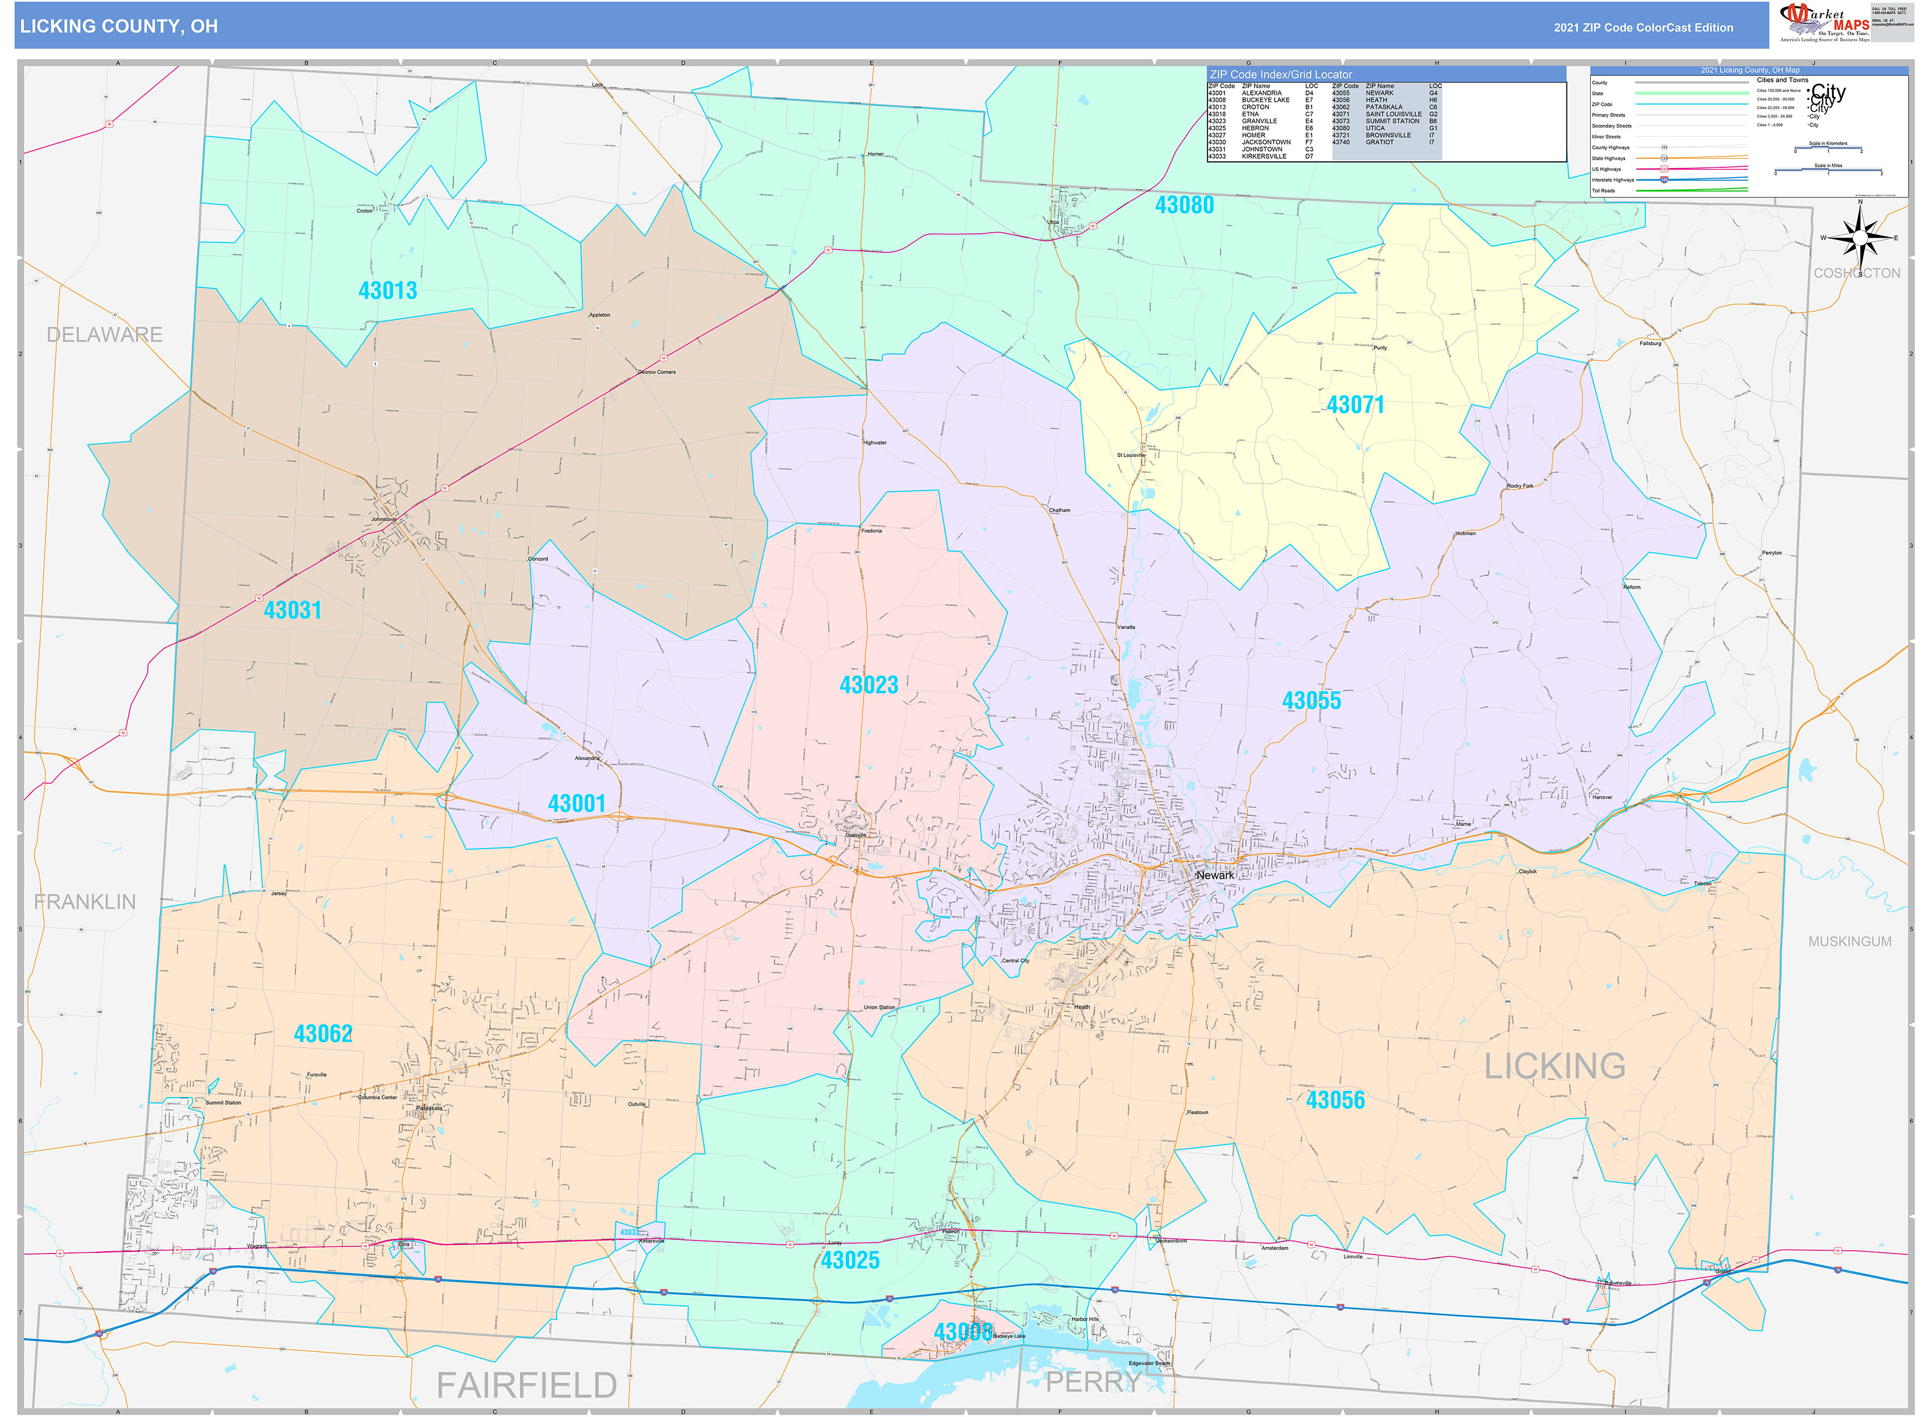Click the large 43062 ZIP label on the map
The height and width of the screenshot is (1417, 1924).
[x=323, y=1033]
